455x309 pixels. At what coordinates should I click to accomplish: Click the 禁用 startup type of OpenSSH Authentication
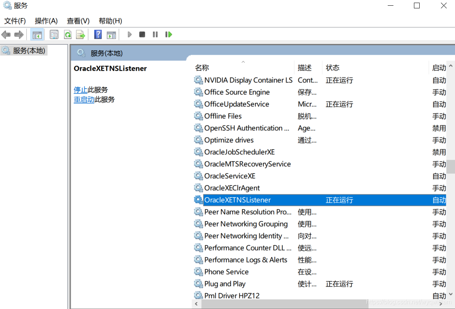[439, 128]
